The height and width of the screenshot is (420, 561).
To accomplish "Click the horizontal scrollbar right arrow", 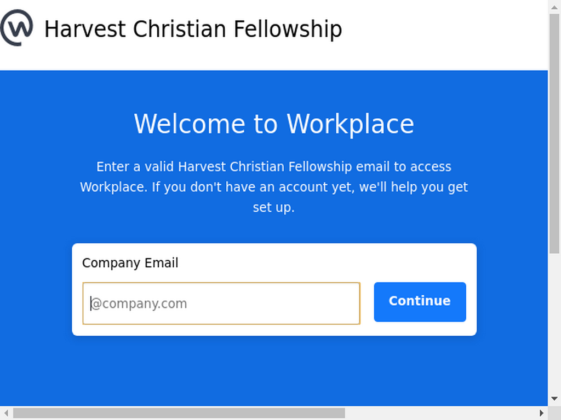I will (542, 413).
